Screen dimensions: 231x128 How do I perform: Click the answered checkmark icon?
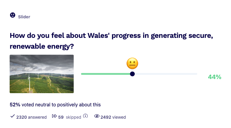[13, 116]
